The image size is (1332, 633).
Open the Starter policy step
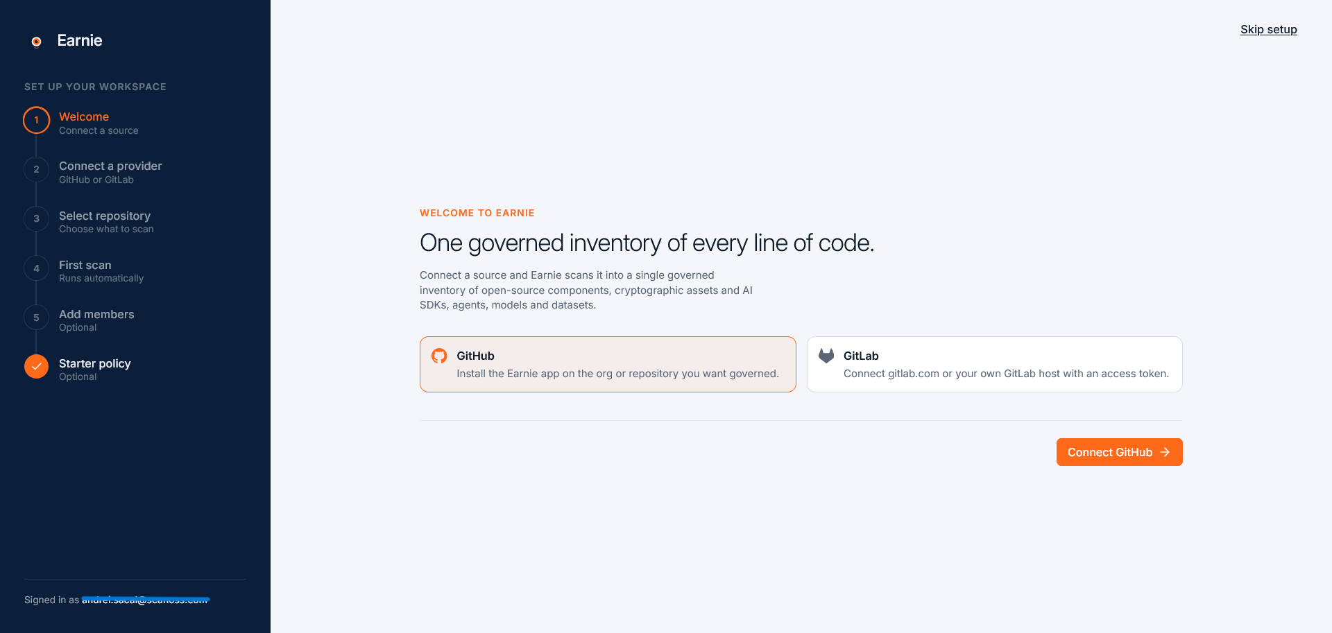click(95, 363)
